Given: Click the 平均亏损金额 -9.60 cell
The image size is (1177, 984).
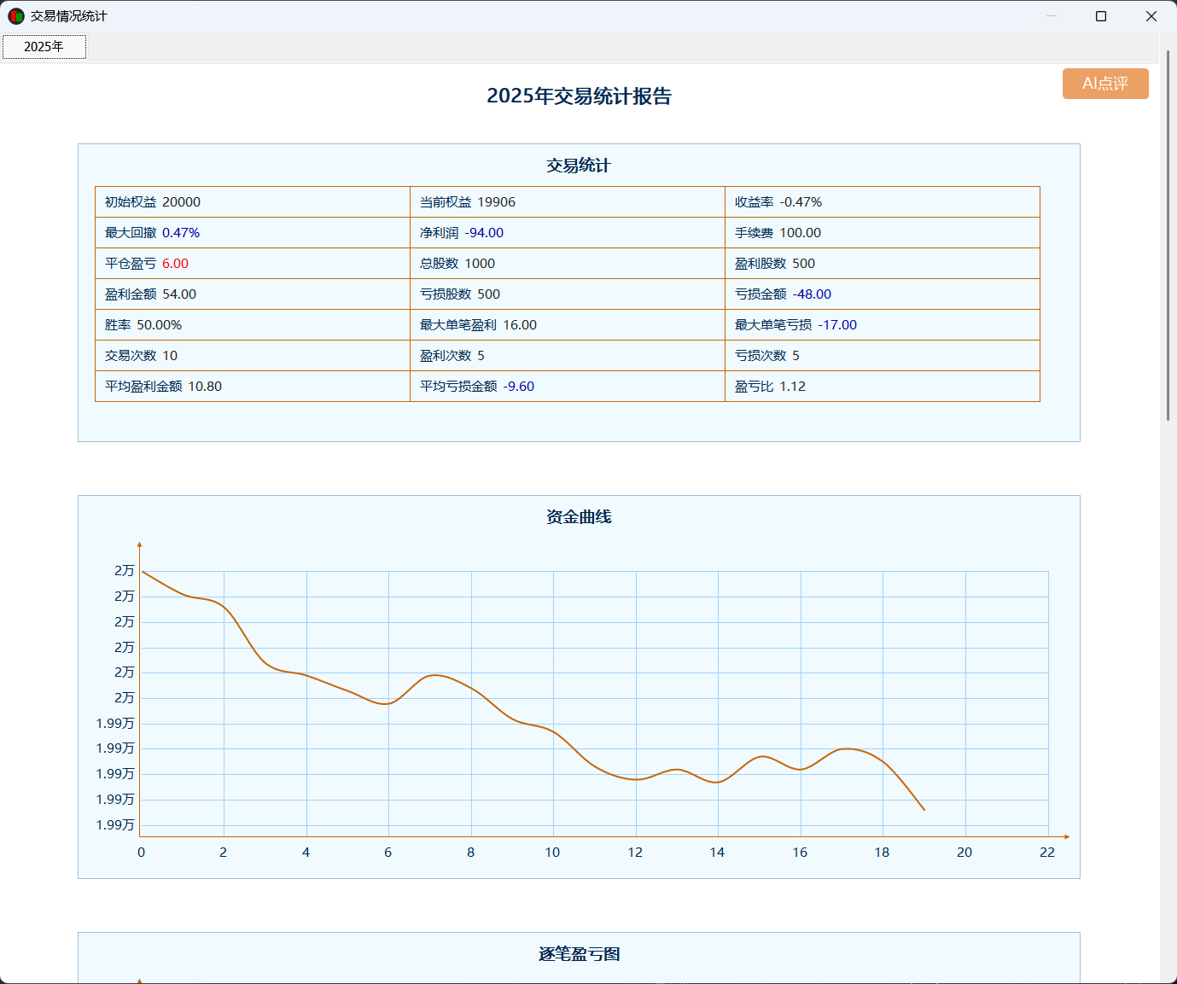Looking at the screenshot, I should (x=568, y=387).
